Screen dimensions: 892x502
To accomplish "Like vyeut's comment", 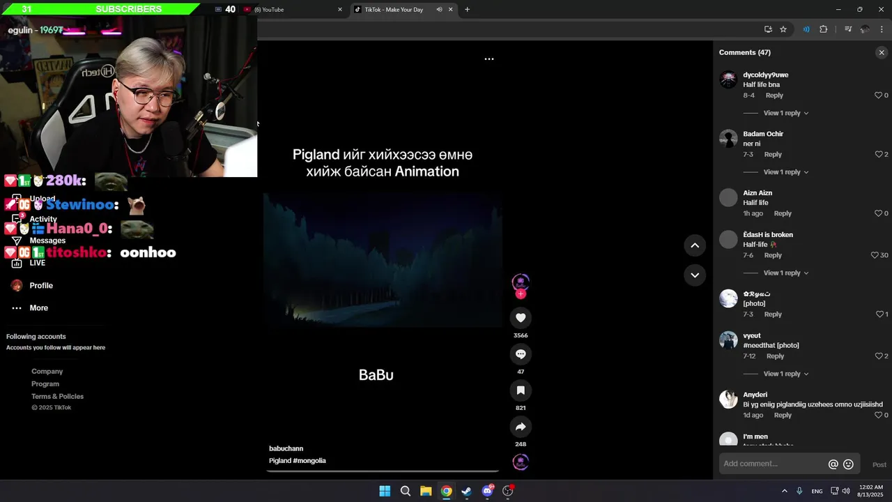I will pos(878,356).
